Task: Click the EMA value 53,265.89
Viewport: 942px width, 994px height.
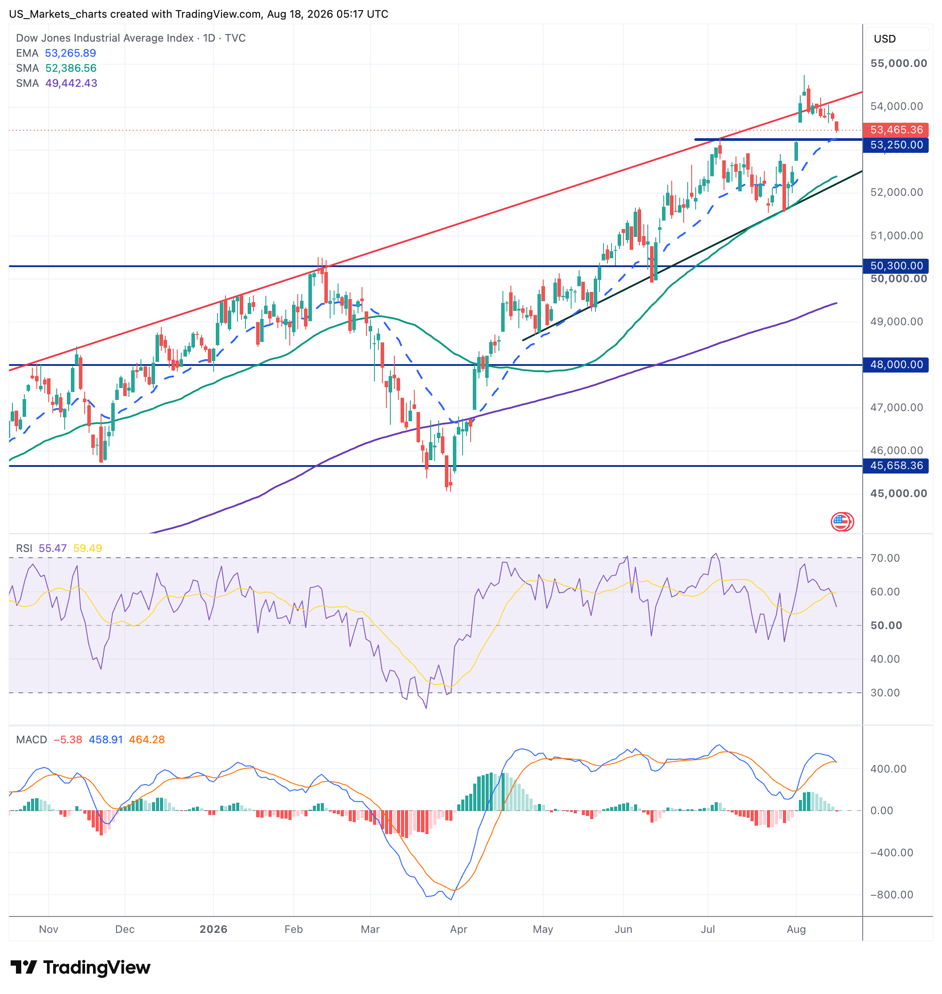Action: point(70,53)
